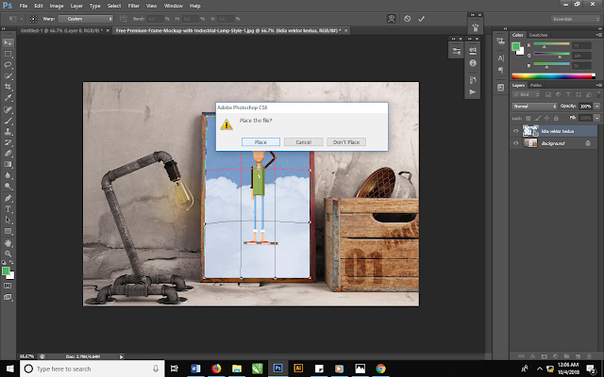Select the Eyedropper tool
This screenshot has height=377, width=604.
pyautogui.click(x=8, y=97)
